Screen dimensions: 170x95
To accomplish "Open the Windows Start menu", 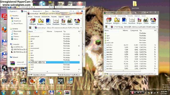I will point(3,93).
